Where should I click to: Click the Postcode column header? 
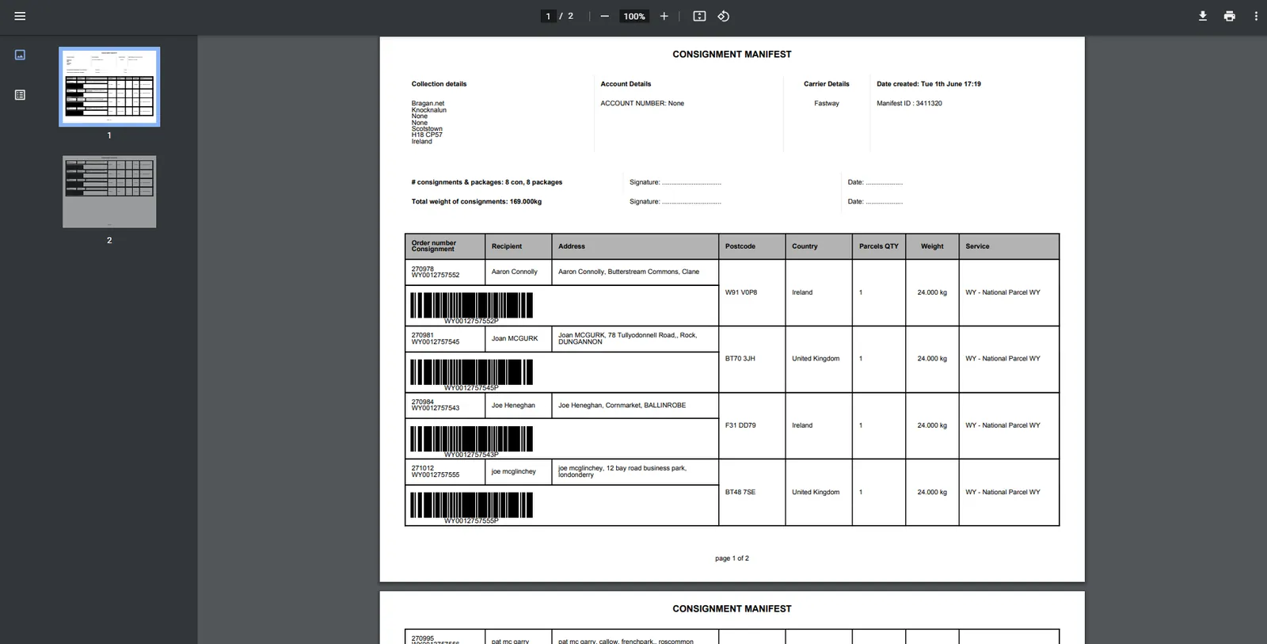pos(752,246)
